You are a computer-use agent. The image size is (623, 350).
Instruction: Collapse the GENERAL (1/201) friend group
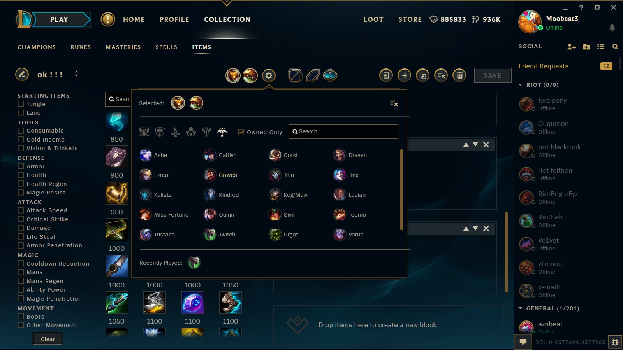[520, 308]
